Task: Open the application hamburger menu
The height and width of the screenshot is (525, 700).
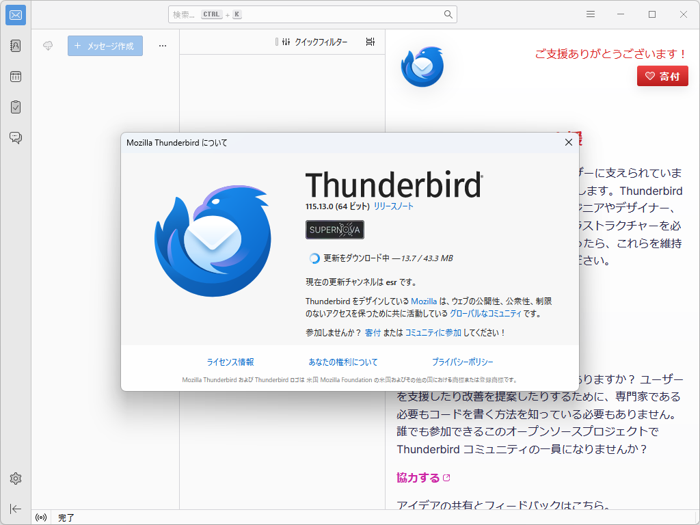Action: tap(590, 14)
